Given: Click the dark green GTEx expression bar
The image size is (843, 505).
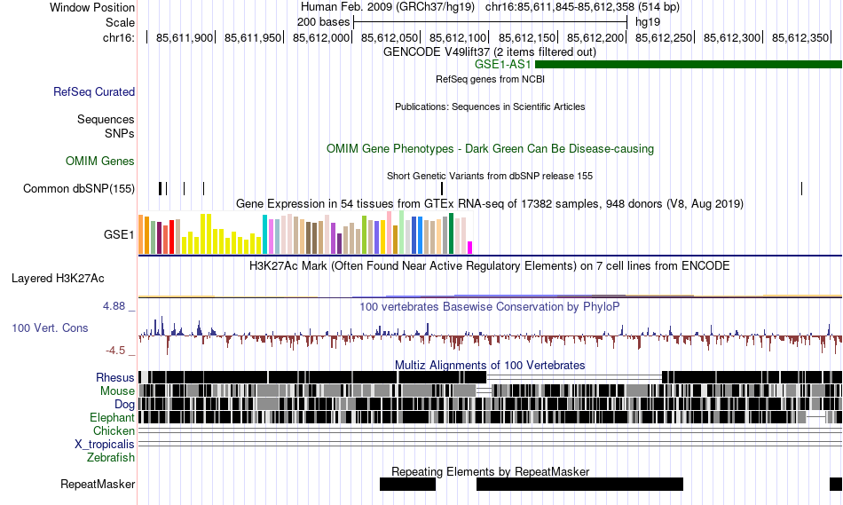Looking at the screenshot, I should tap(451, 233).
